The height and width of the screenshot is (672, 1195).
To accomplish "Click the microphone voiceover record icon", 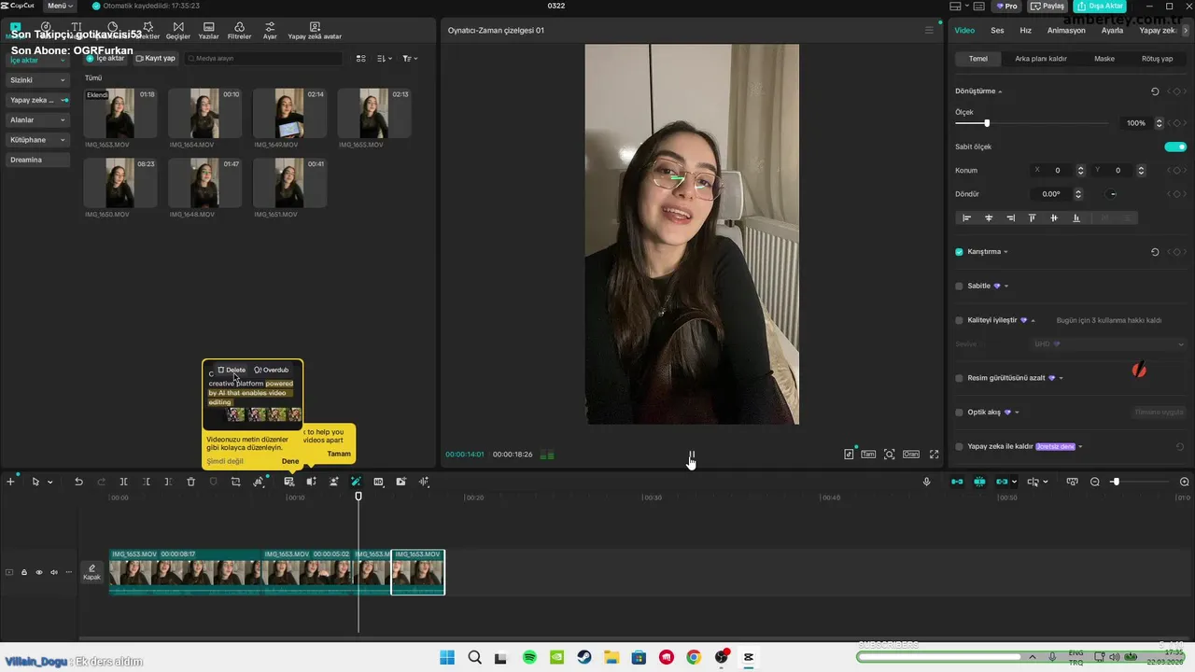I will 926,482.
